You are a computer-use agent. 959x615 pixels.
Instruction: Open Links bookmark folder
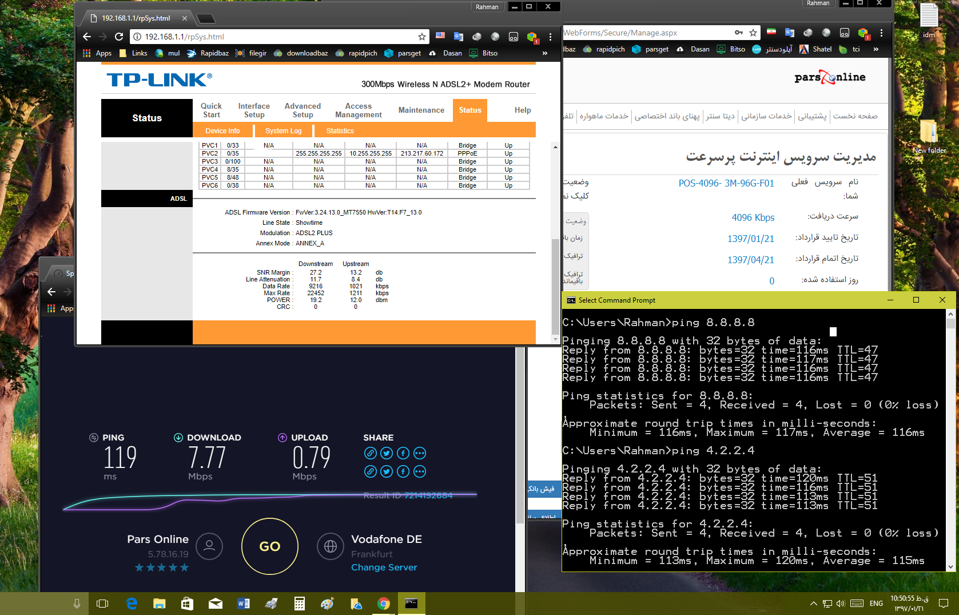pyautogui.click(x=133, y=53)
